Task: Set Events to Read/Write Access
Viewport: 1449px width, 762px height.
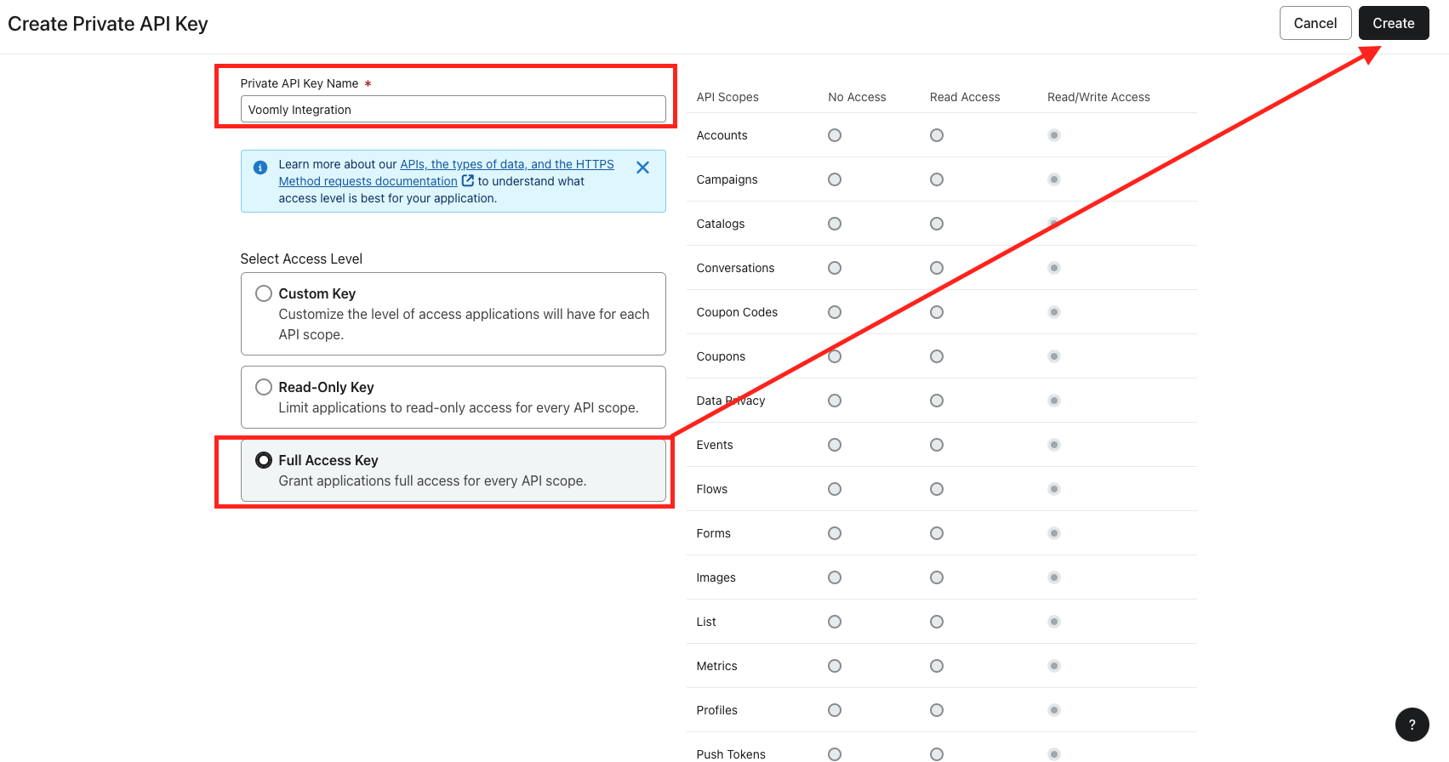Action: [x=1054, y=445]
